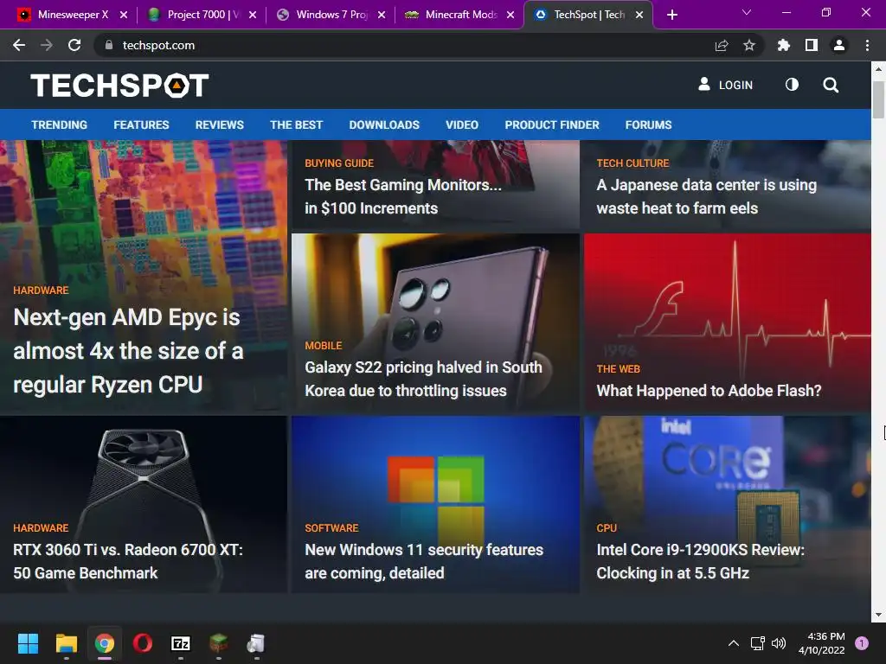Open File Explorer from the taskbar
Image resolution: width=886 pixels, height=664 pixels.
point(66,643)
